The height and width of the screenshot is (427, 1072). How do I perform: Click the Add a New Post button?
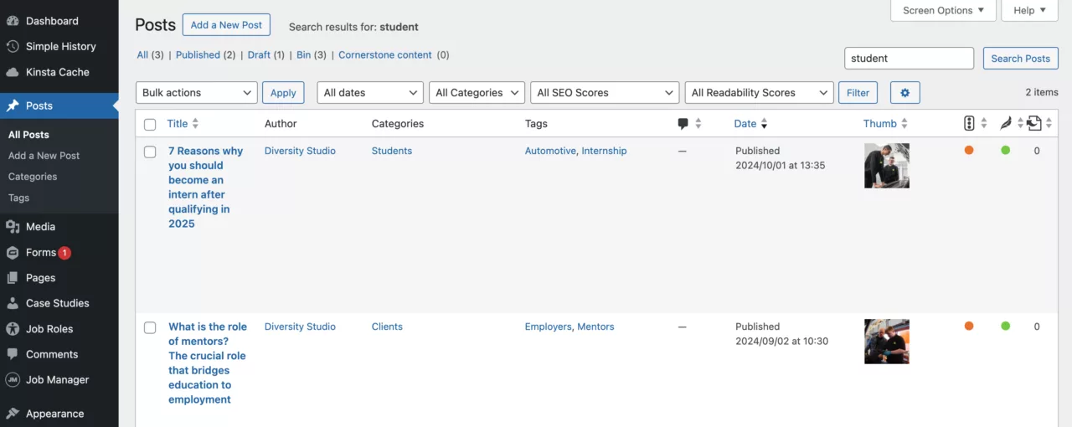coord(226,25)
